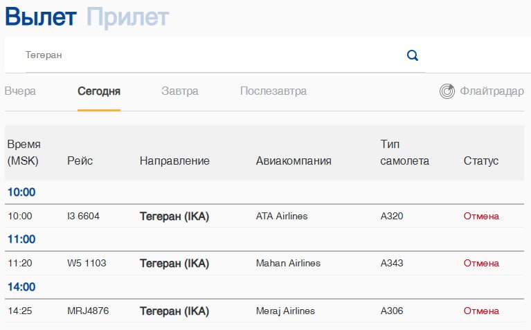
Task: Click the 14:00 hour group header
Action: pyautogui.click(x=21, y=287)
